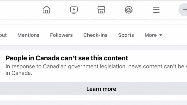187x105 pixels.
Task: Click the white strip below Learn more
Action: (x=93, y=98)
